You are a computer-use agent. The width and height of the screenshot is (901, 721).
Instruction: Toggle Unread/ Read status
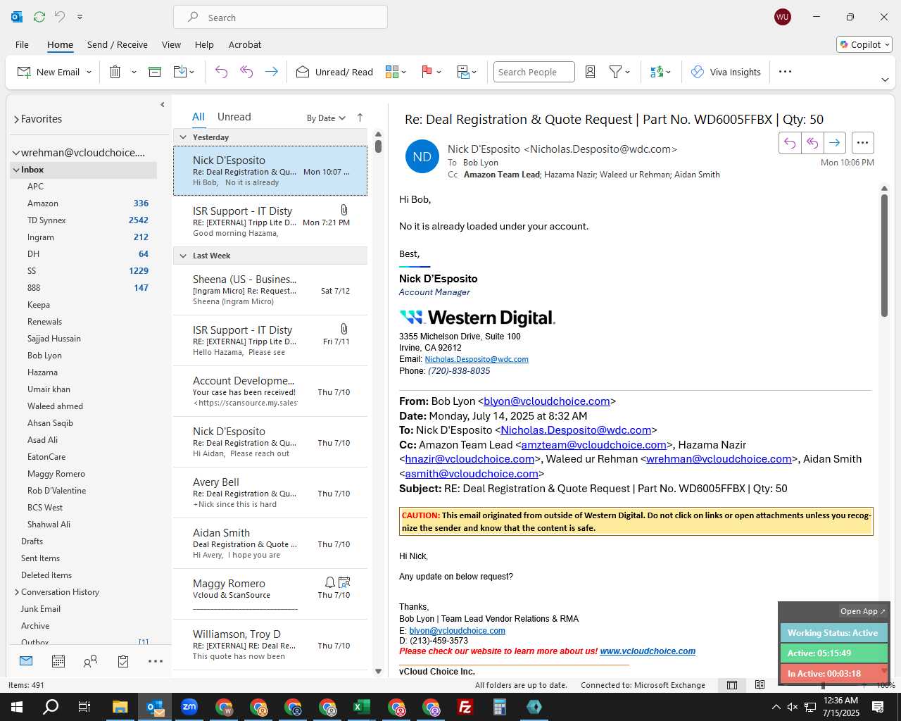click(x=334, y=72)
